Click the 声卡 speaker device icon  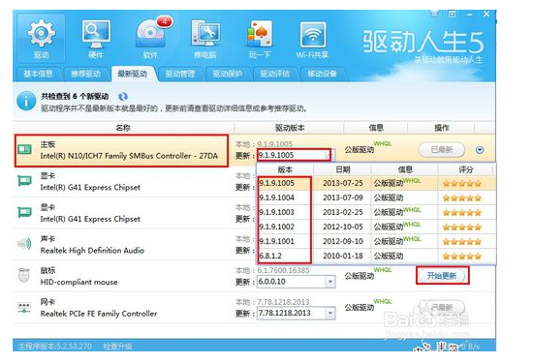coord(24,243)
